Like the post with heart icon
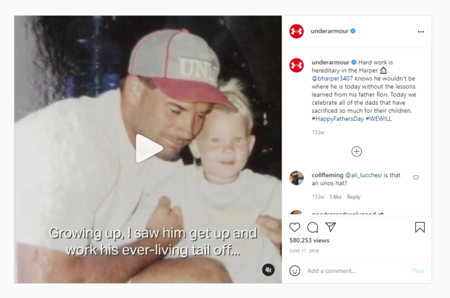The height and width of the screenshot is (298, 450). [x=294, y=227]
